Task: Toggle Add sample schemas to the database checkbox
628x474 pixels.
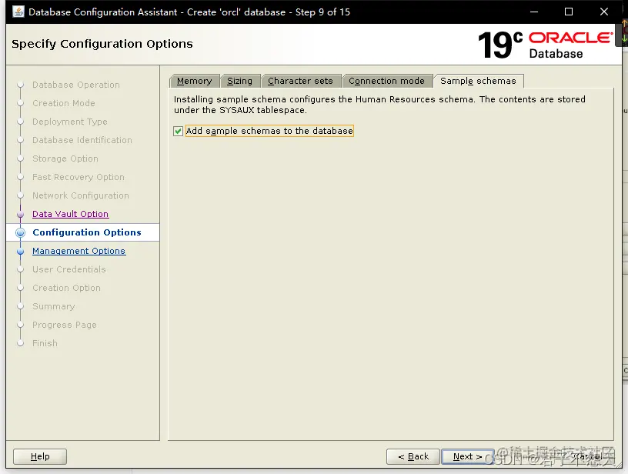Action: (x=179, y=131)
